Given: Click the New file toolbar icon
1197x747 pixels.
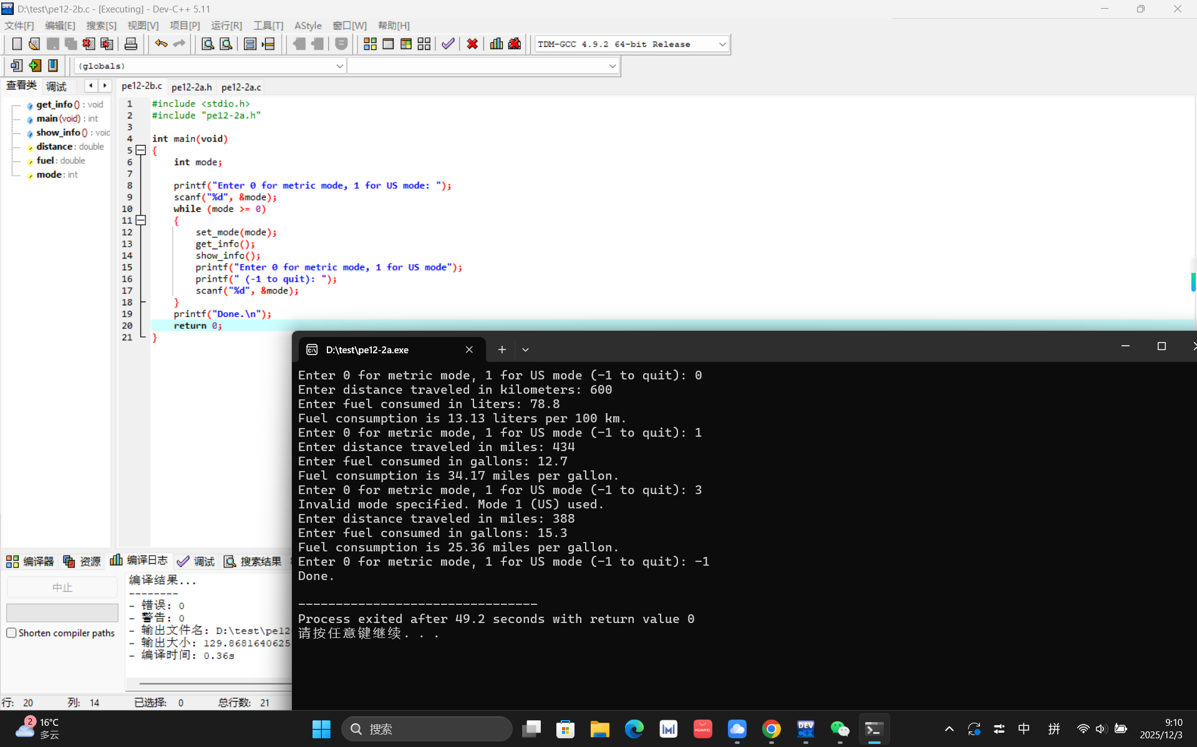Looking at the screenshot, I should click(x=17, y=44).
